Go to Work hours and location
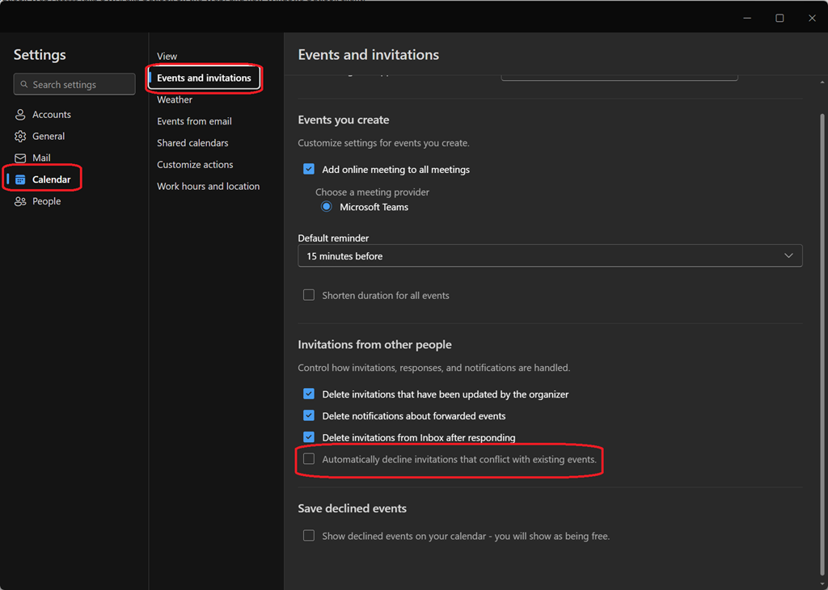Screen dimensions: 828x590 [x=208, y=187]
